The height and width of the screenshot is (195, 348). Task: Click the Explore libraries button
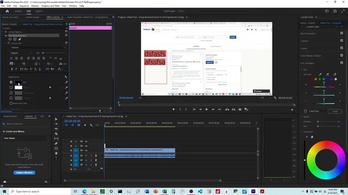[24, 172]
